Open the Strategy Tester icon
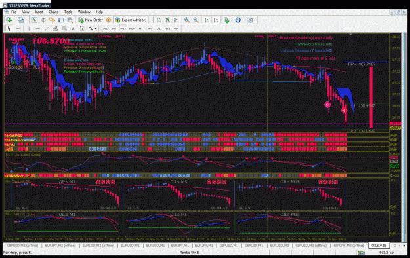 [70, 20]
